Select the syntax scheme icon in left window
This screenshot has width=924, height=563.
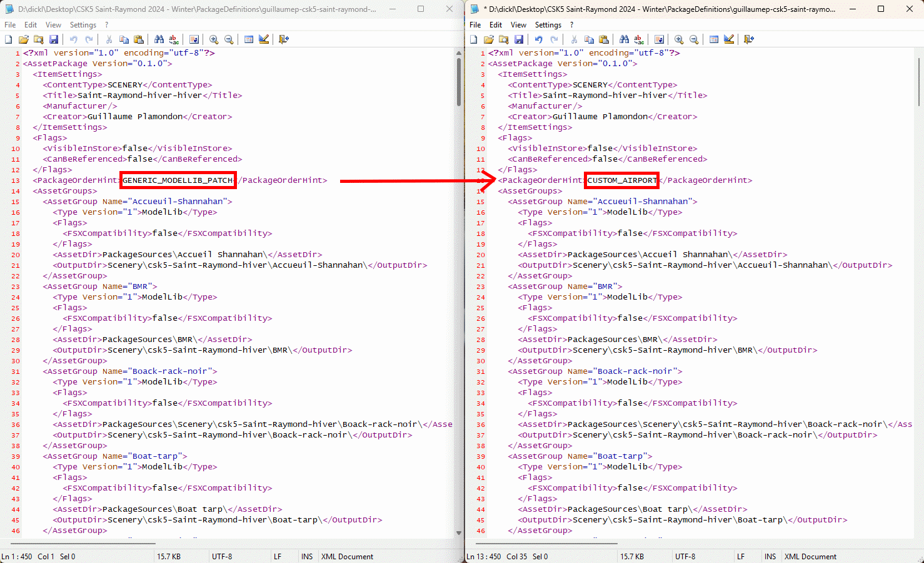pyautogui.click(x=249, y=39)
